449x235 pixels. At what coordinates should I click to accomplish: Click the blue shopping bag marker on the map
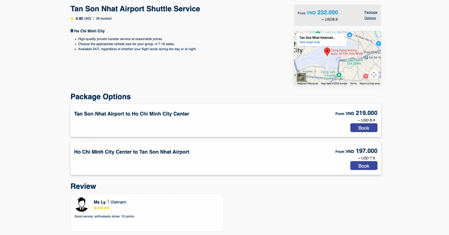pyautogui.click(x=349, y=35)
